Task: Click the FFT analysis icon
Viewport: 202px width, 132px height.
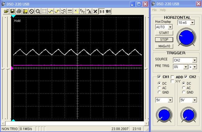Action: 82,11
